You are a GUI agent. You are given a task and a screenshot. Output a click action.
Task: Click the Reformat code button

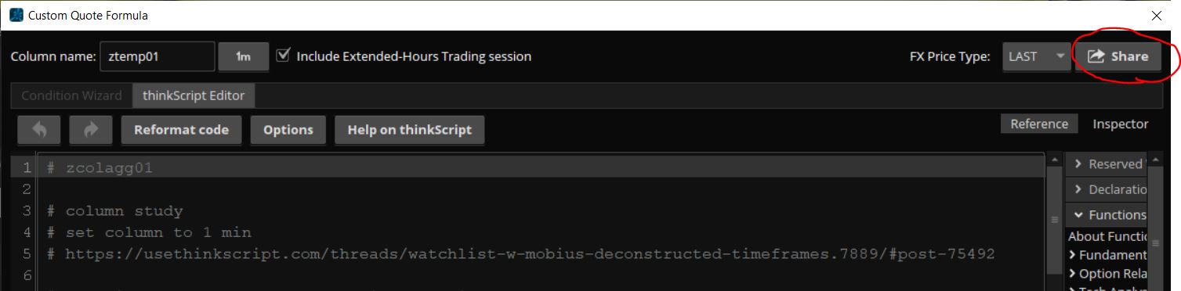pyautogui.click(x=182, y=130)
